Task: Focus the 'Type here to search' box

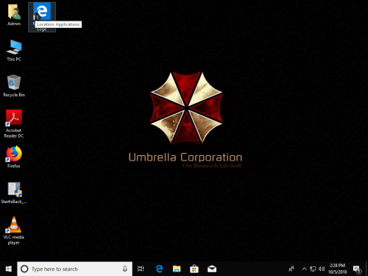Action: pyautogui.click(x=74, y=269)
